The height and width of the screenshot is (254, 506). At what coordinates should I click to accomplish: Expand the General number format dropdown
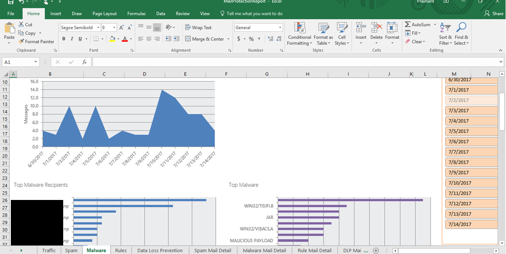coord(280,28)
